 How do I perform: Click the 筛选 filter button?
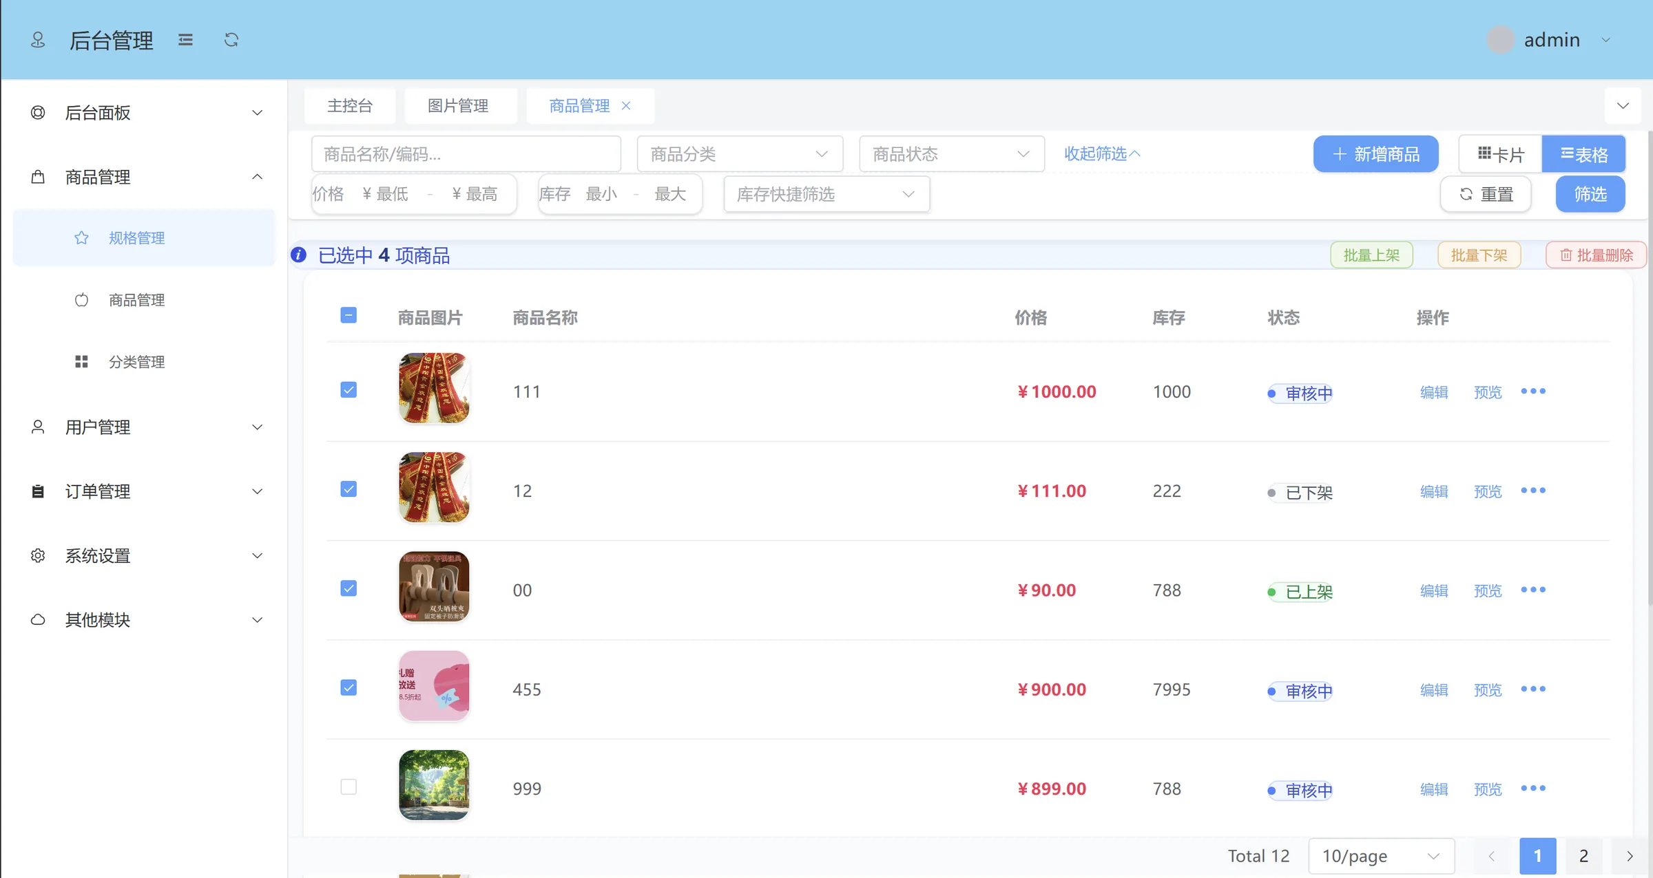pyautogui.click(x=1590, y=194)
